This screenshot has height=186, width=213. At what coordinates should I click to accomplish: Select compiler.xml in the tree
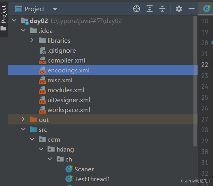[x=103, y=61]
